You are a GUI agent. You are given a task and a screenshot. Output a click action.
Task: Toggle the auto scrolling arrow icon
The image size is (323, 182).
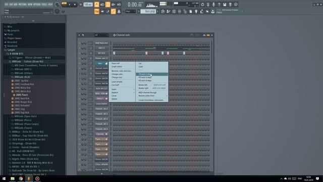click(102, 12)
